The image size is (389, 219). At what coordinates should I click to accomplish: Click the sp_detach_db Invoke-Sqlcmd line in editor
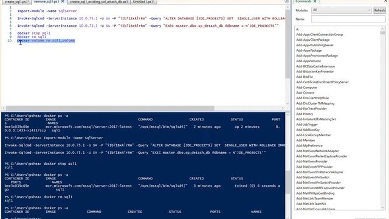148,26
